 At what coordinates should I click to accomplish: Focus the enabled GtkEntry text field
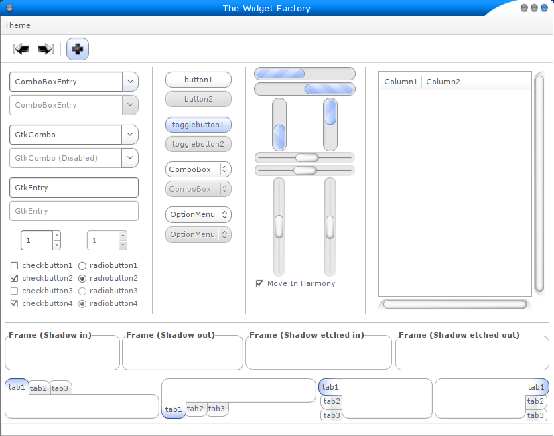click(74, 188)
